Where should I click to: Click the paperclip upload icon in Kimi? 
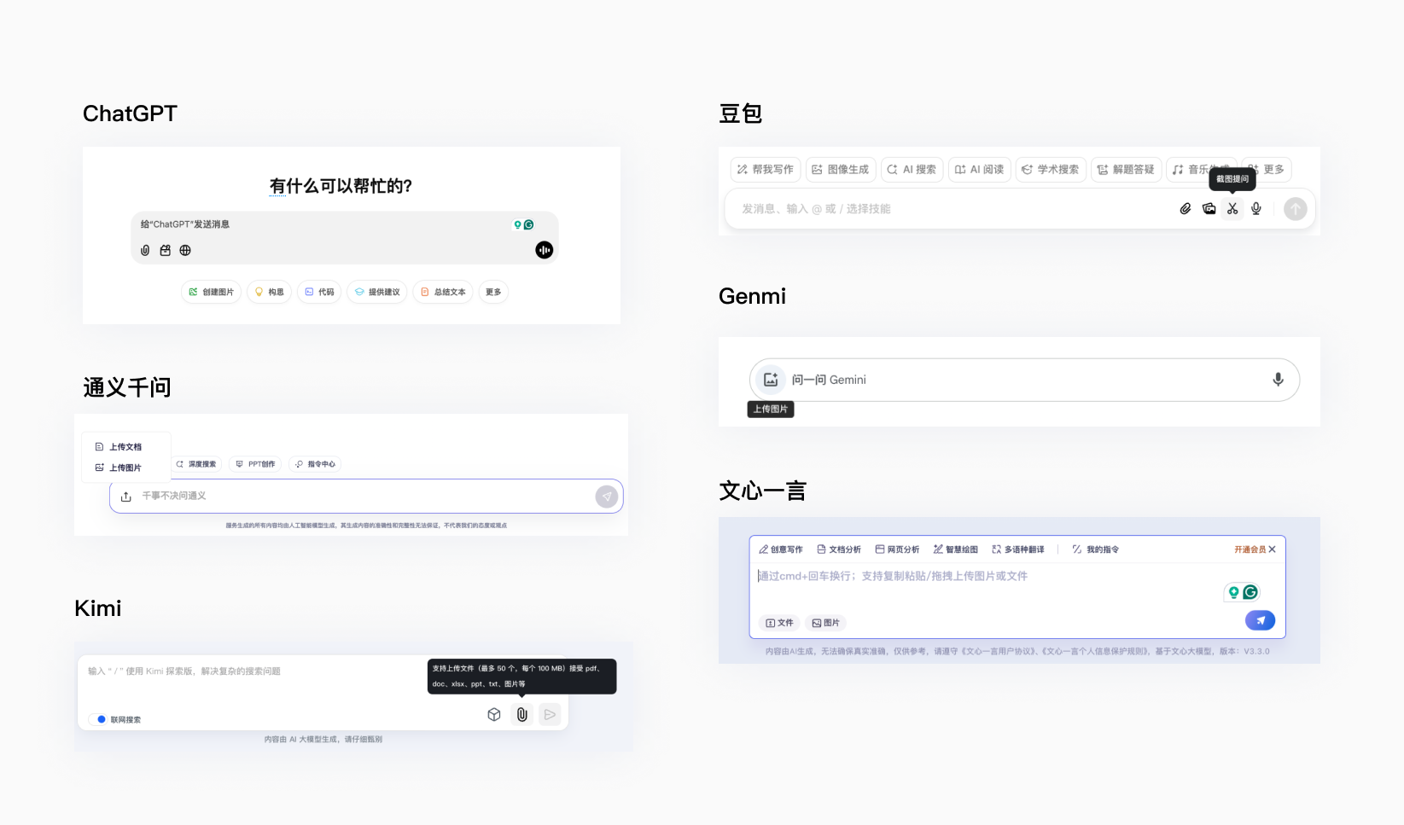(522, 715)
